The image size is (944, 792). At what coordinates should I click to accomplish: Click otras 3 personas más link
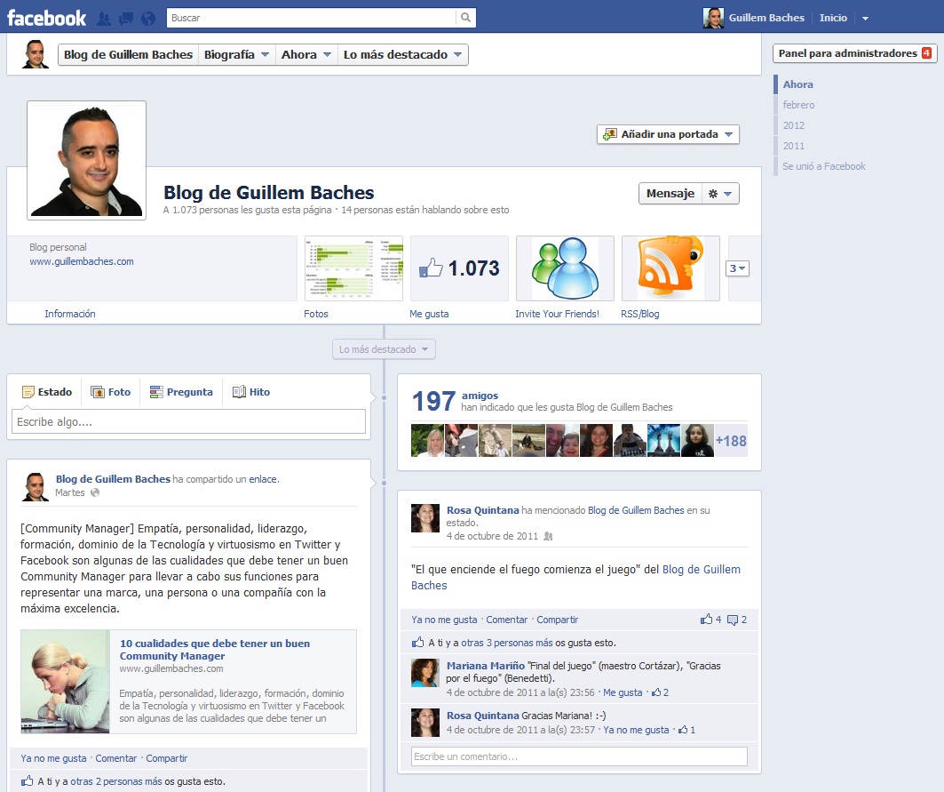(x=507, y=644)
